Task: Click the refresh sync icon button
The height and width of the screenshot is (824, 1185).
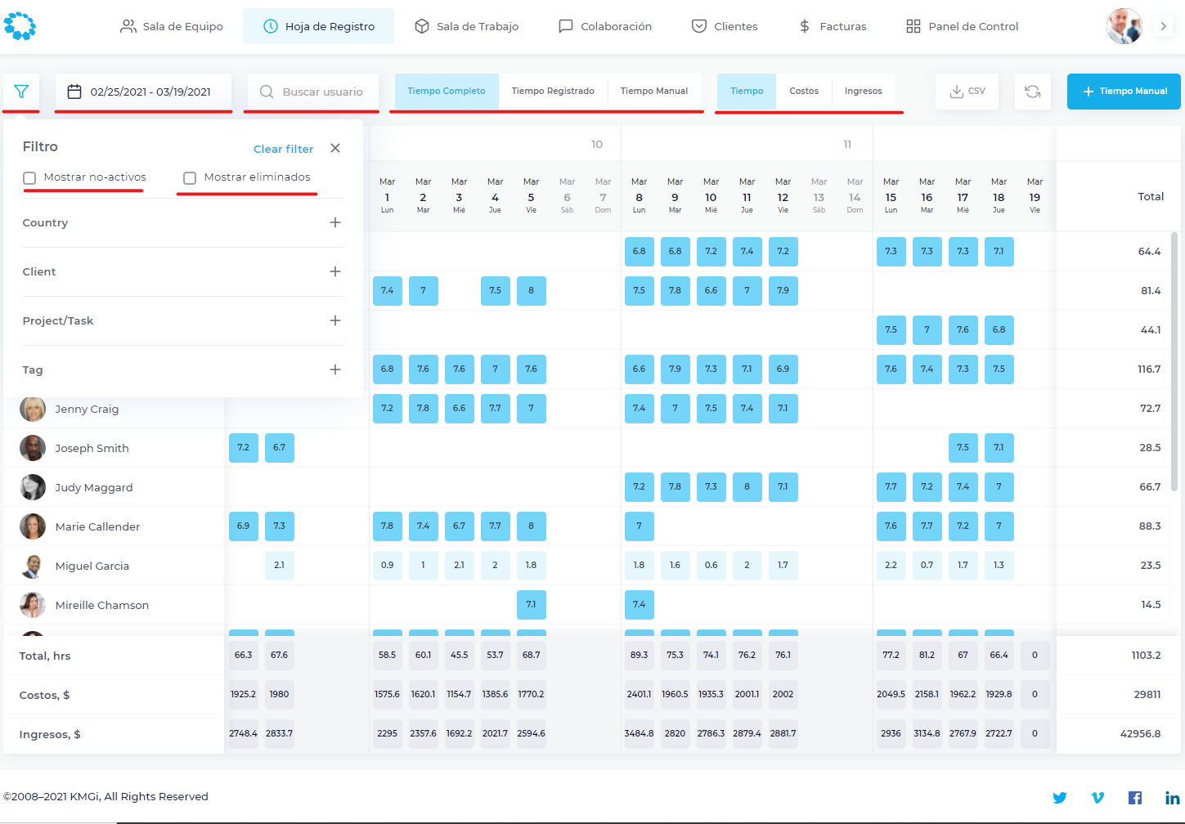Action: click(x=1033, y=92)
